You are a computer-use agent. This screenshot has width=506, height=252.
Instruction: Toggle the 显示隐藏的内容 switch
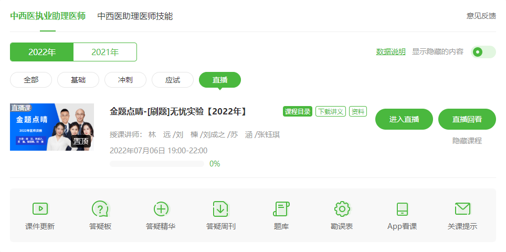[x=483, y=52]
